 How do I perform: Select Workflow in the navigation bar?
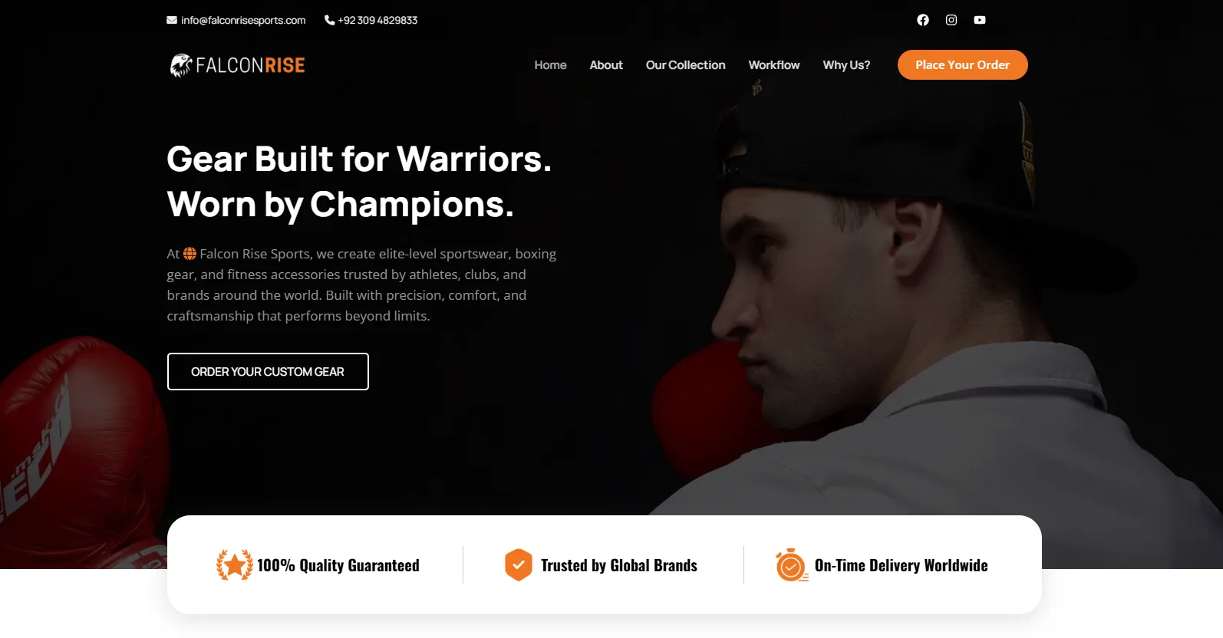[x=774, y=65]
